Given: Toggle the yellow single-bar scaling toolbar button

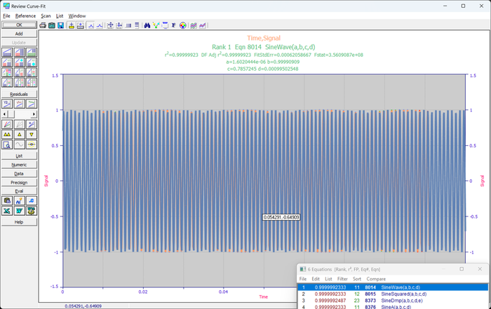Looking at the screenshot, I should coord(72,25).
